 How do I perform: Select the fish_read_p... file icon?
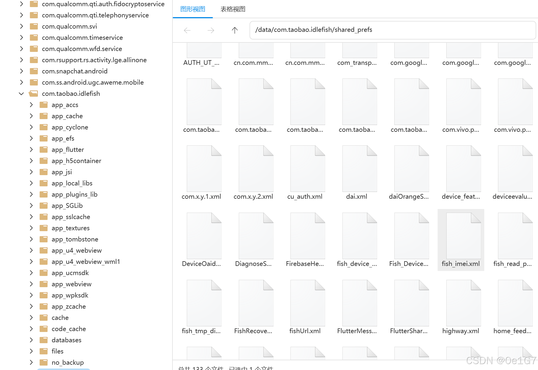click(515, 236)
